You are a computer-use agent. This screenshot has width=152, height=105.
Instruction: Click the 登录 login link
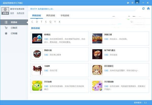click(12, 13)
